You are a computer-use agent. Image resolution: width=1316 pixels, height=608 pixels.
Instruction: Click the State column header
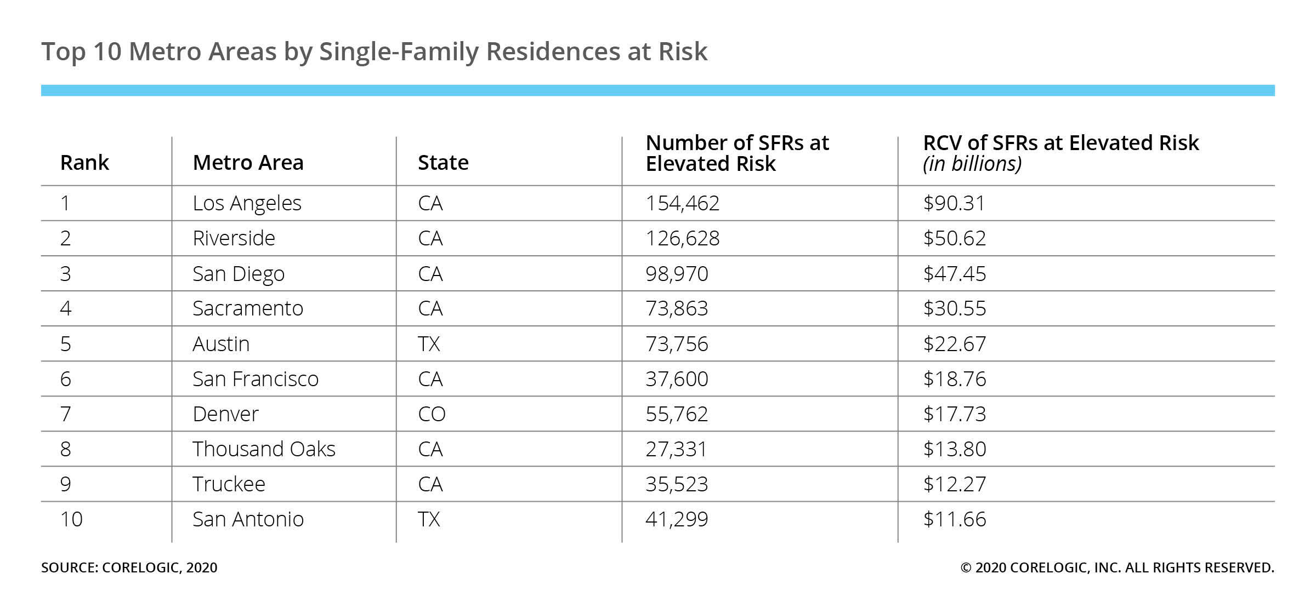(x=443, y=163)
